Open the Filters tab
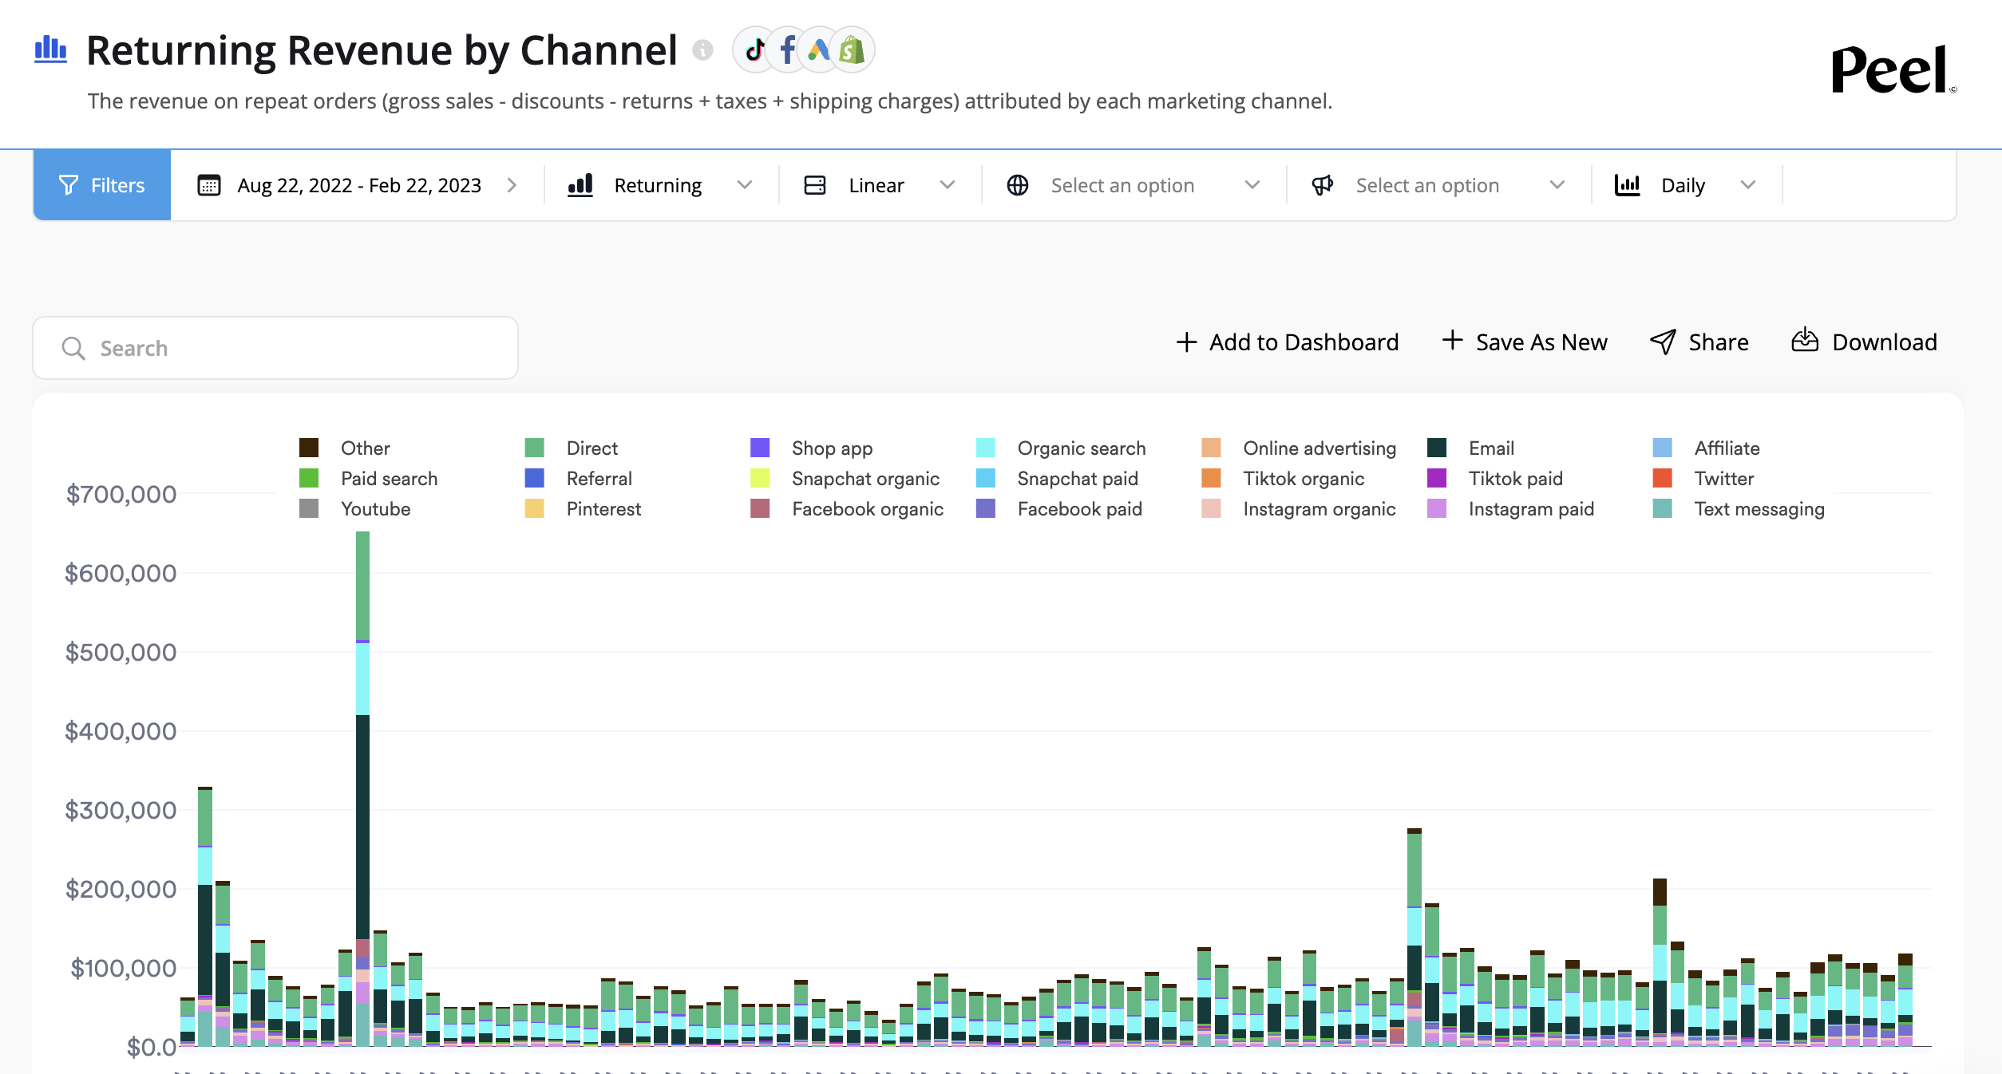 click(102, 185)
